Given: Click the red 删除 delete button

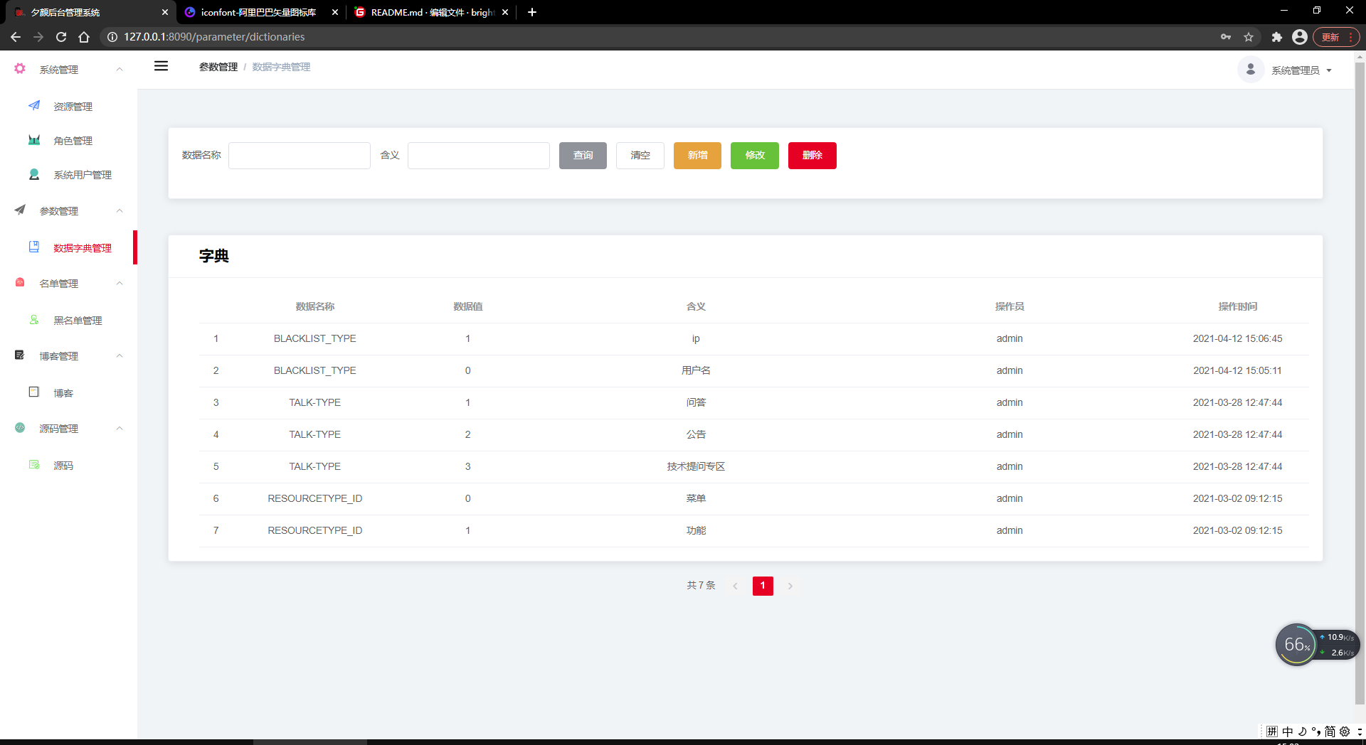Looking at the screenshot, I should point(812,156).
